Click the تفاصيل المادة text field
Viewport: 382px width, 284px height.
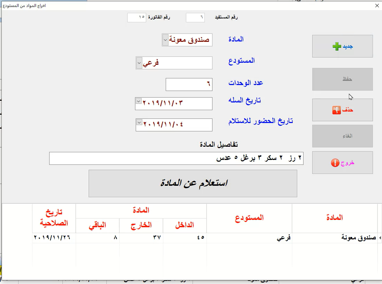point(177,158)
